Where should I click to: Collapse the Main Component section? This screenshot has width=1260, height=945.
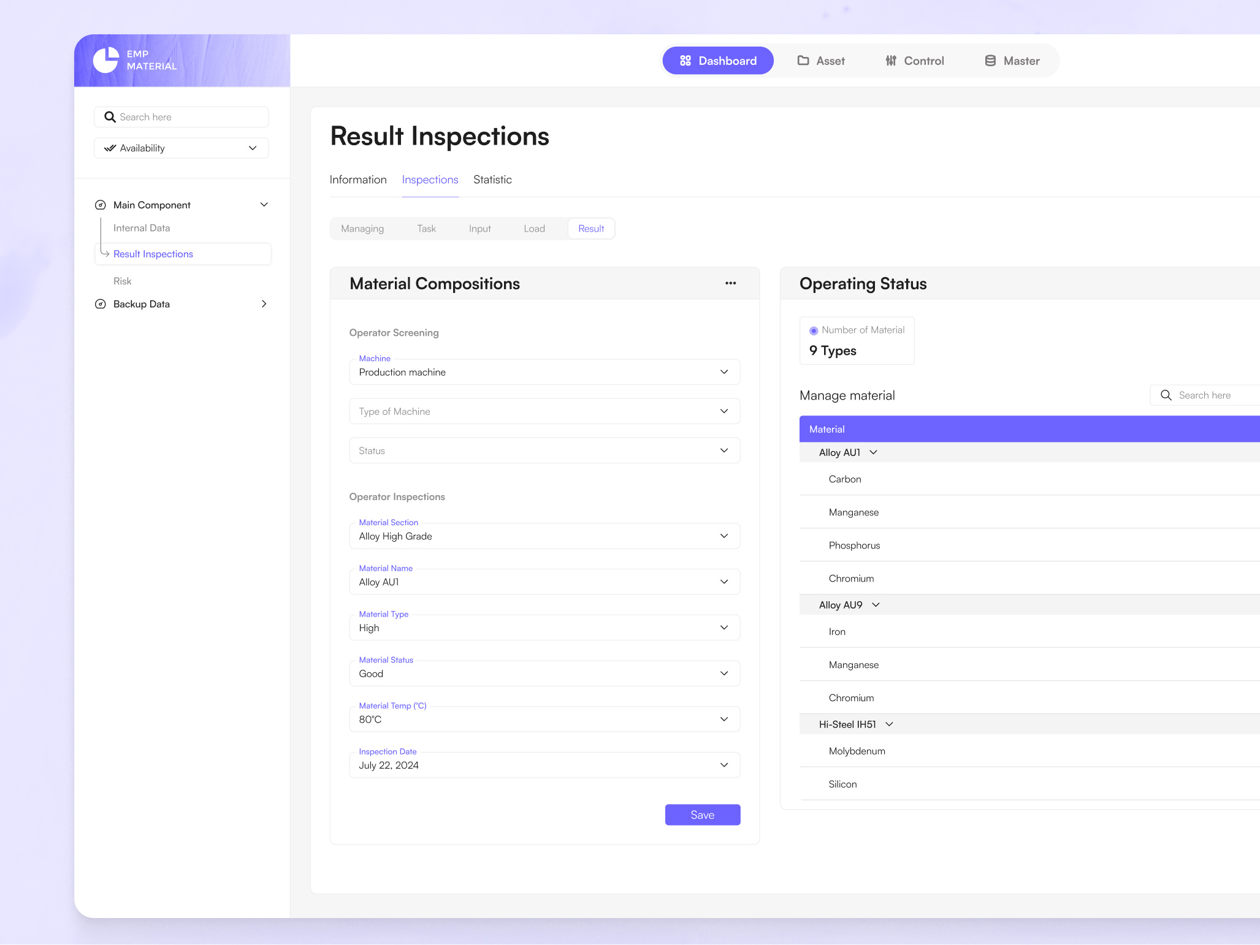[264, 205]
